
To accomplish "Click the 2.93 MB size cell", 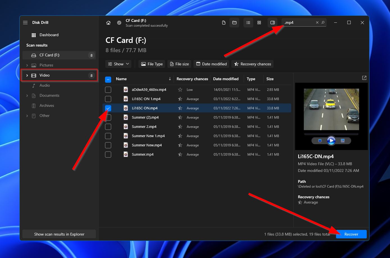I will (x=273, y=90).
